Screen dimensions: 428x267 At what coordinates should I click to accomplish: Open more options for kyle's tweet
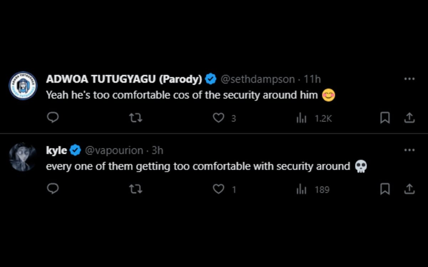tap(409, 150)
